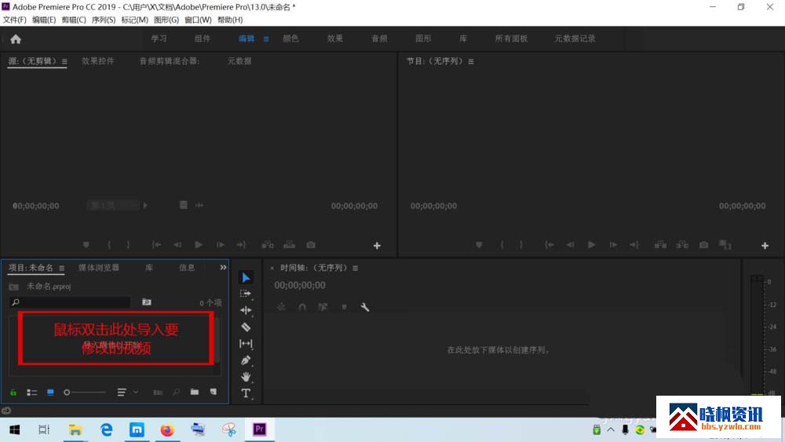Play sequence in Program monitor
Screen dimensions: 785x442
pyautogui.click(x=592, y=245)
